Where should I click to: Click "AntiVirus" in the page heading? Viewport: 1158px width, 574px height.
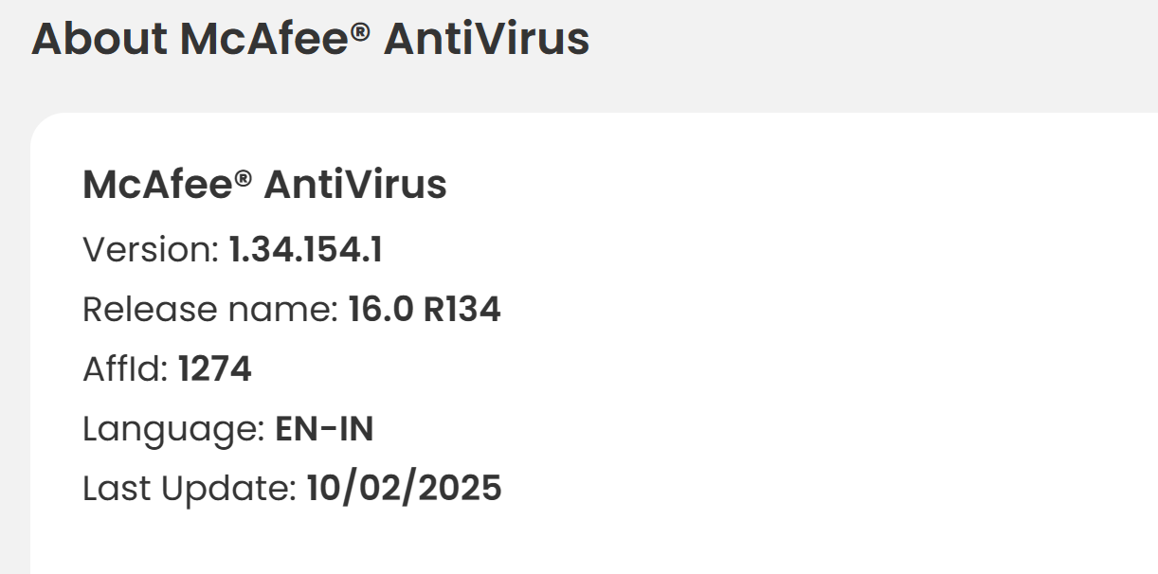[486, 40]
